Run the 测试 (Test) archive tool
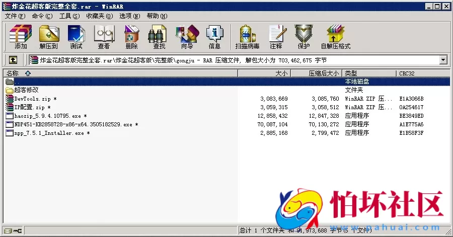The image size is (453, 237). 77,37
